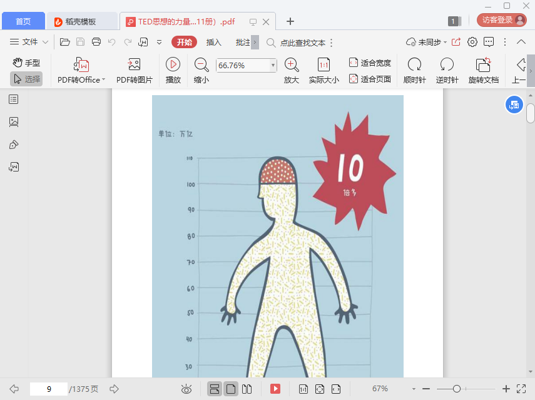
Task: Click the page number input field
Action: tap(48, 389)
